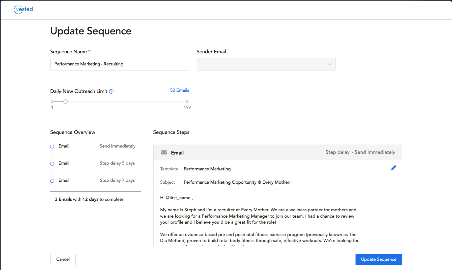Screen dimensions: 452x270
Task: Click the Sequence Name input field
Action: pyautogui.click(x=120, y=64)
